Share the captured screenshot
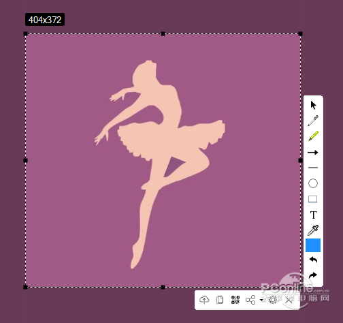Image resolution: width=343 pixels, height=323 pixels. pos(250,300)
